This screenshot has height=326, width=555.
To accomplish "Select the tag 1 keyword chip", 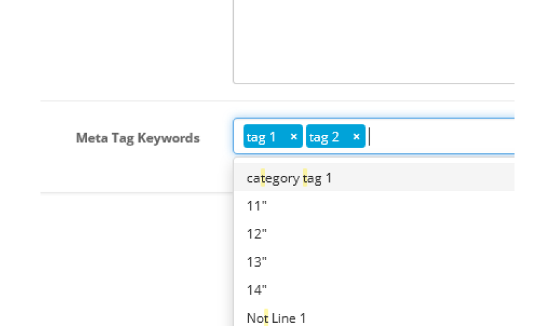I will tap(273, 136).
